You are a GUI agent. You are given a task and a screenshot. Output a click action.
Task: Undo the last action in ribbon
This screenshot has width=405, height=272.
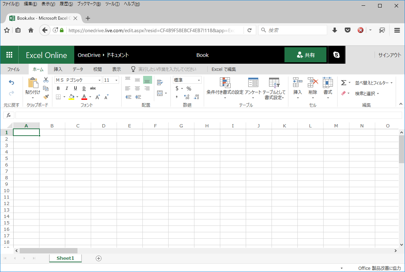point(11,82)
